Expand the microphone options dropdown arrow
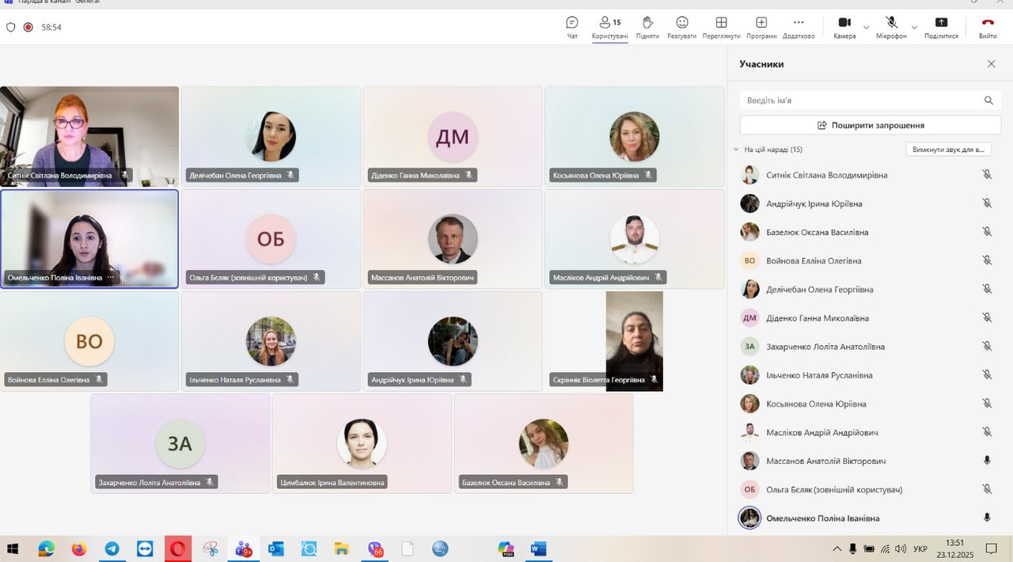This screenshot has width=1013, height=562. (x=914, y=28)
